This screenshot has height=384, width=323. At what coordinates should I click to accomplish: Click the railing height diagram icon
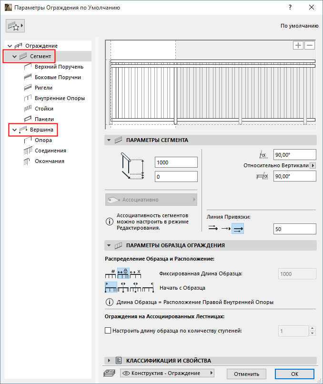[132, 166]
